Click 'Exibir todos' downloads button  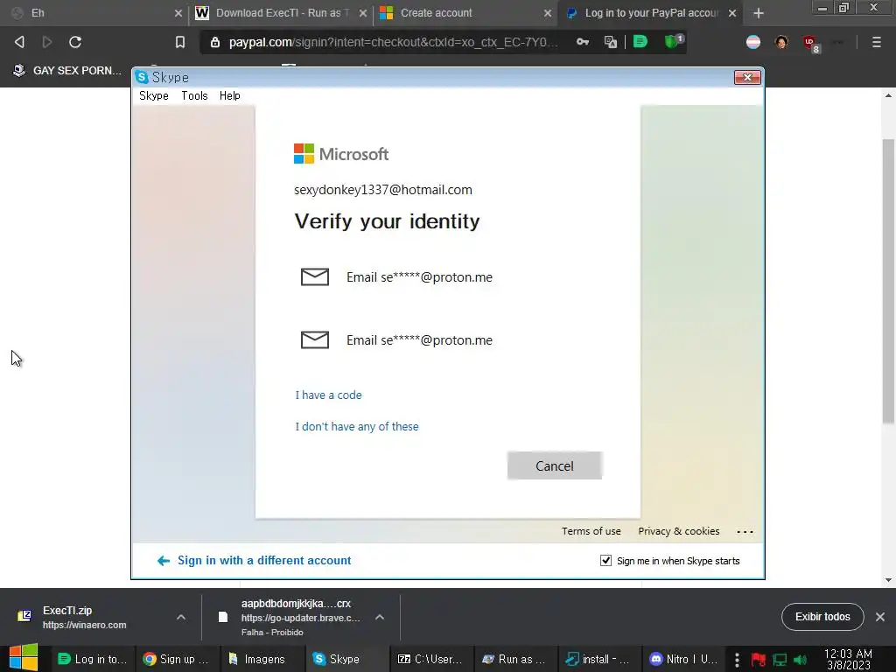[822, 617]
